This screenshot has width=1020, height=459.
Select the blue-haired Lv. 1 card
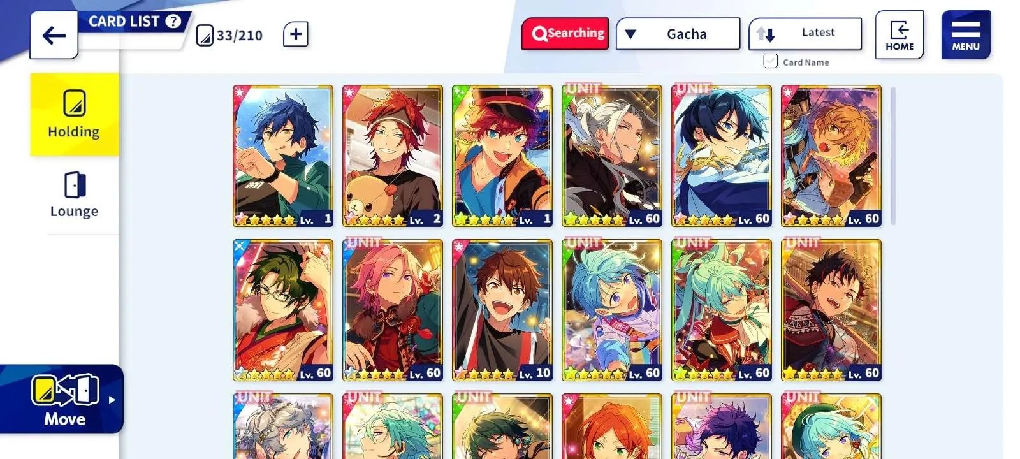tap(283, 156)
